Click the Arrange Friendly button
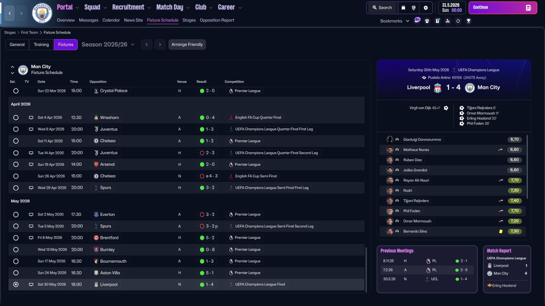 [x=187, y=45]
